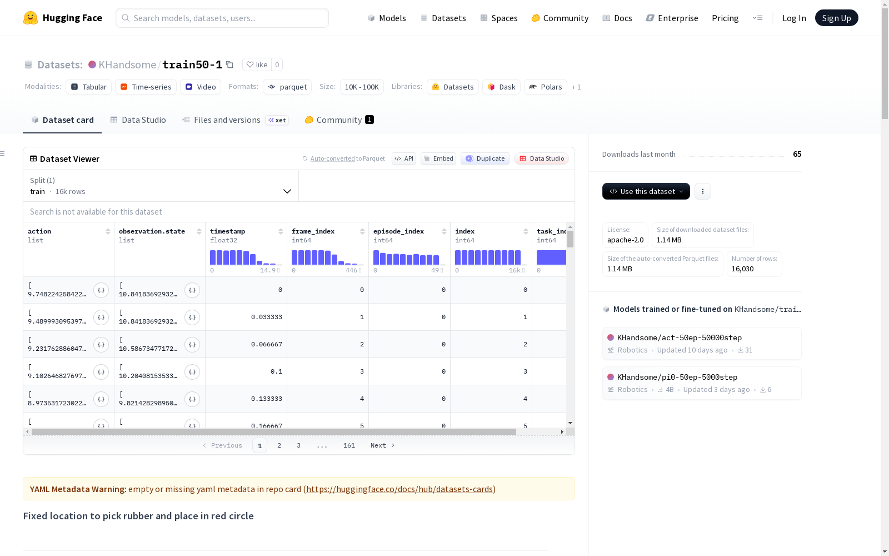
Task: Sort by the episode_index column
Action: (444, 231)
